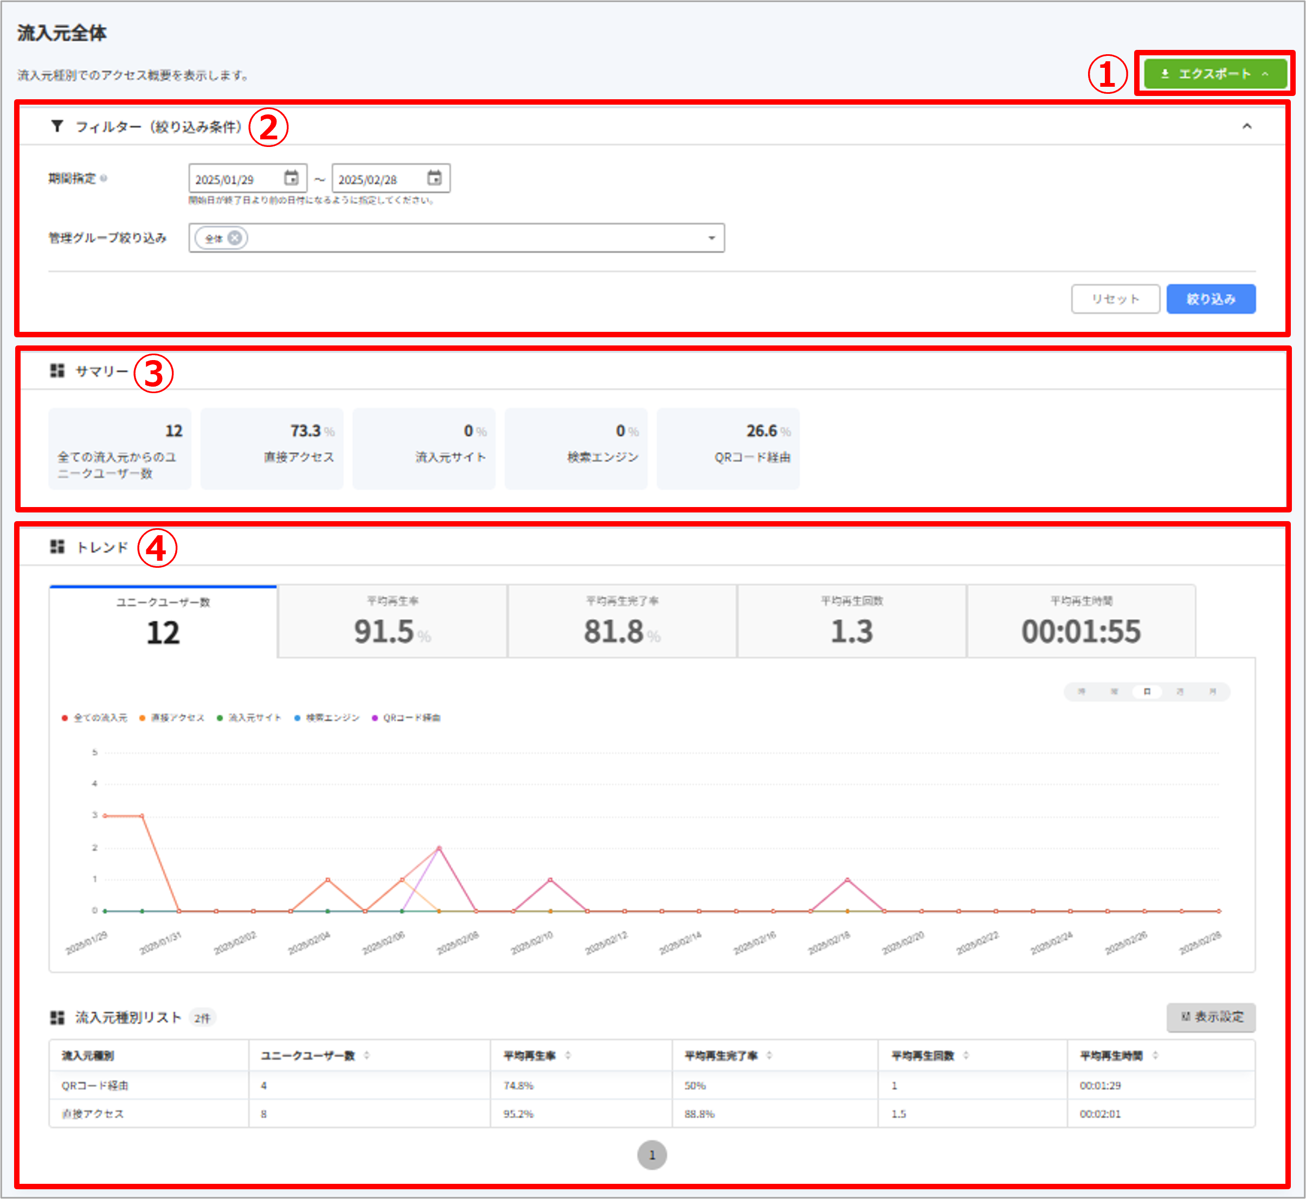Click the 00:01:29 cell in the table
Screen dimensions: 1306x1199
click(1101, 1086)
